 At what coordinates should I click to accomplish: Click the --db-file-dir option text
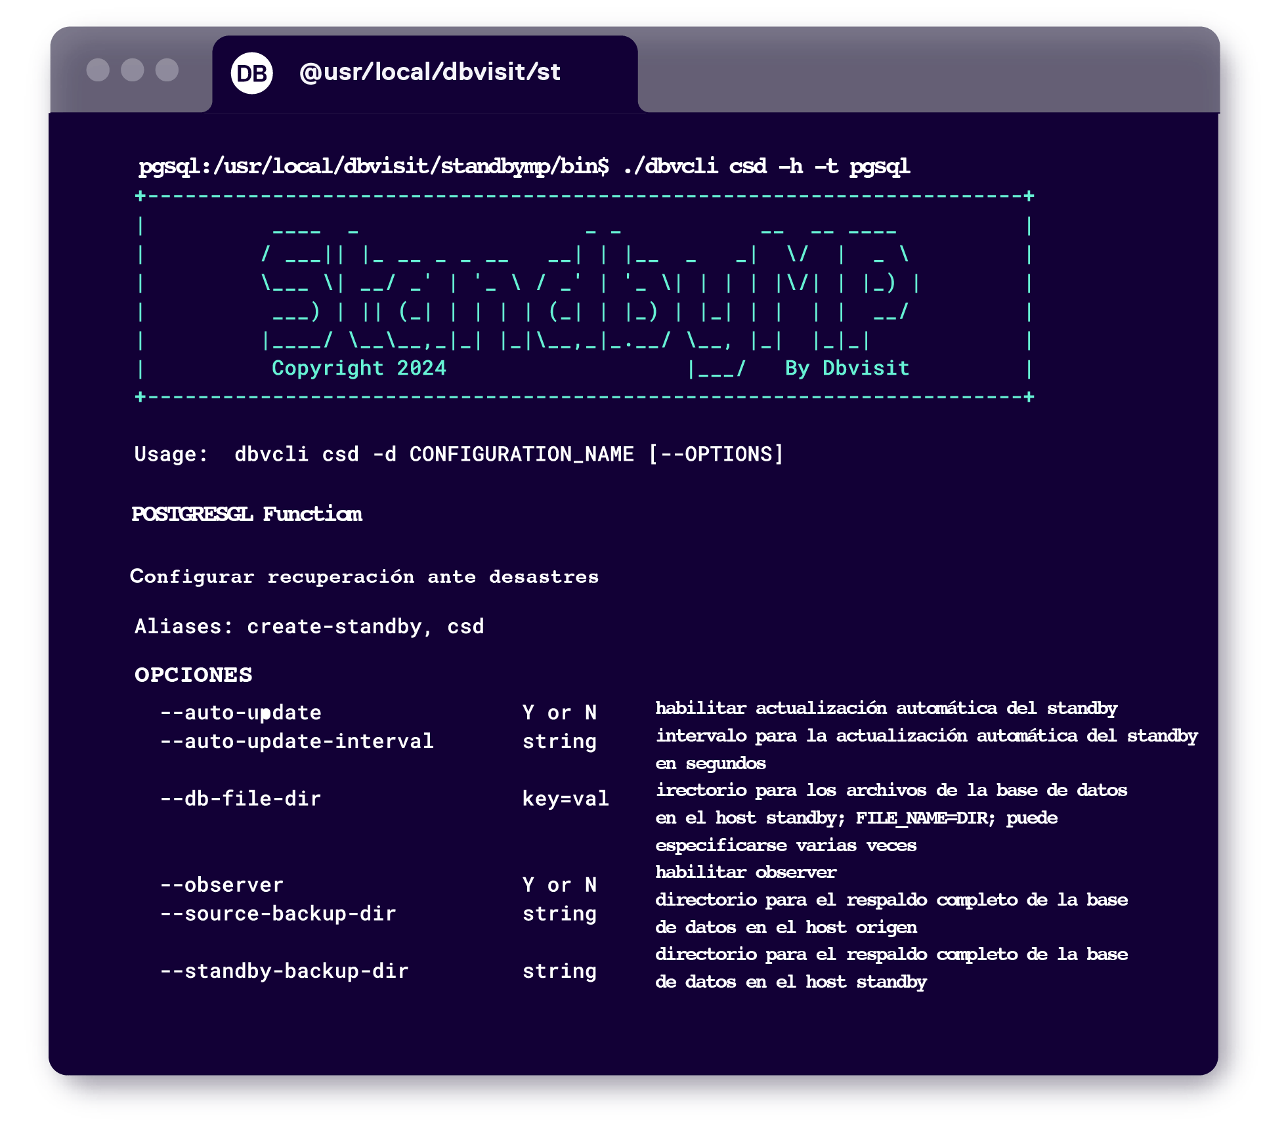(x=241, y=799)
